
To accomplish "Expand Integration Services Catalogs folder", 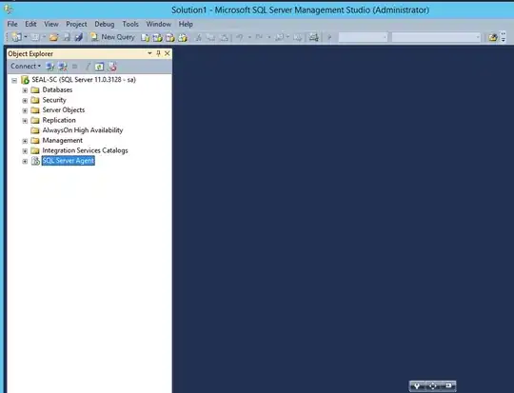I will pos(25,151).
